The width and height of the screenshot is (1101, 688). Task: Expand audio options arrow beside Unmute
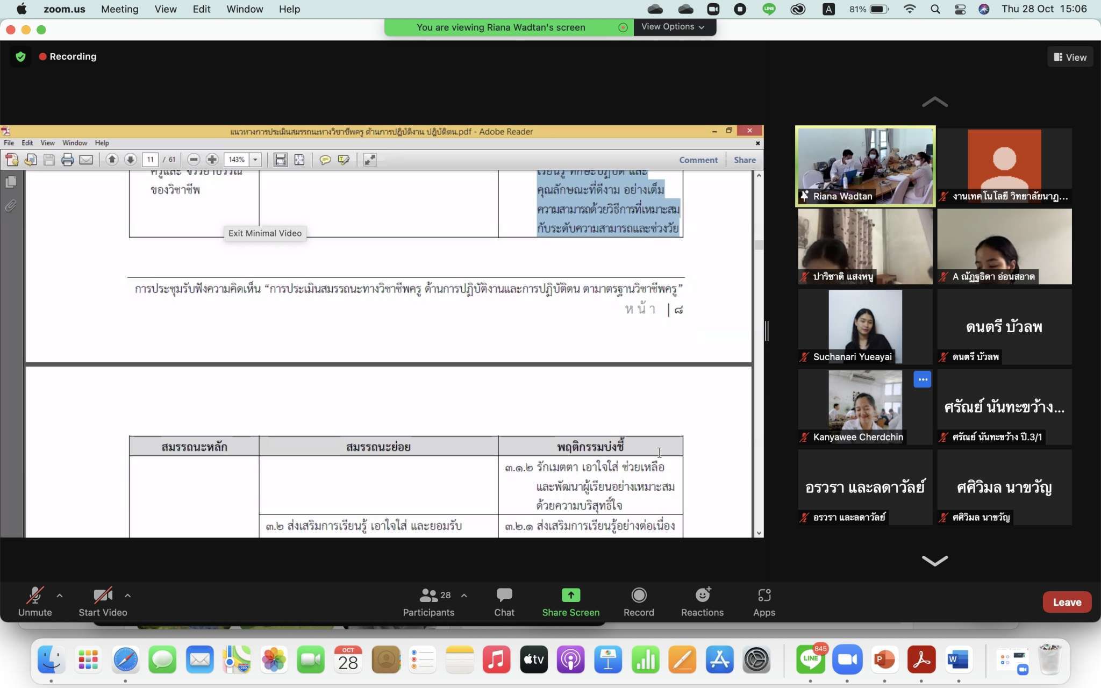click(x=60, y=596)
